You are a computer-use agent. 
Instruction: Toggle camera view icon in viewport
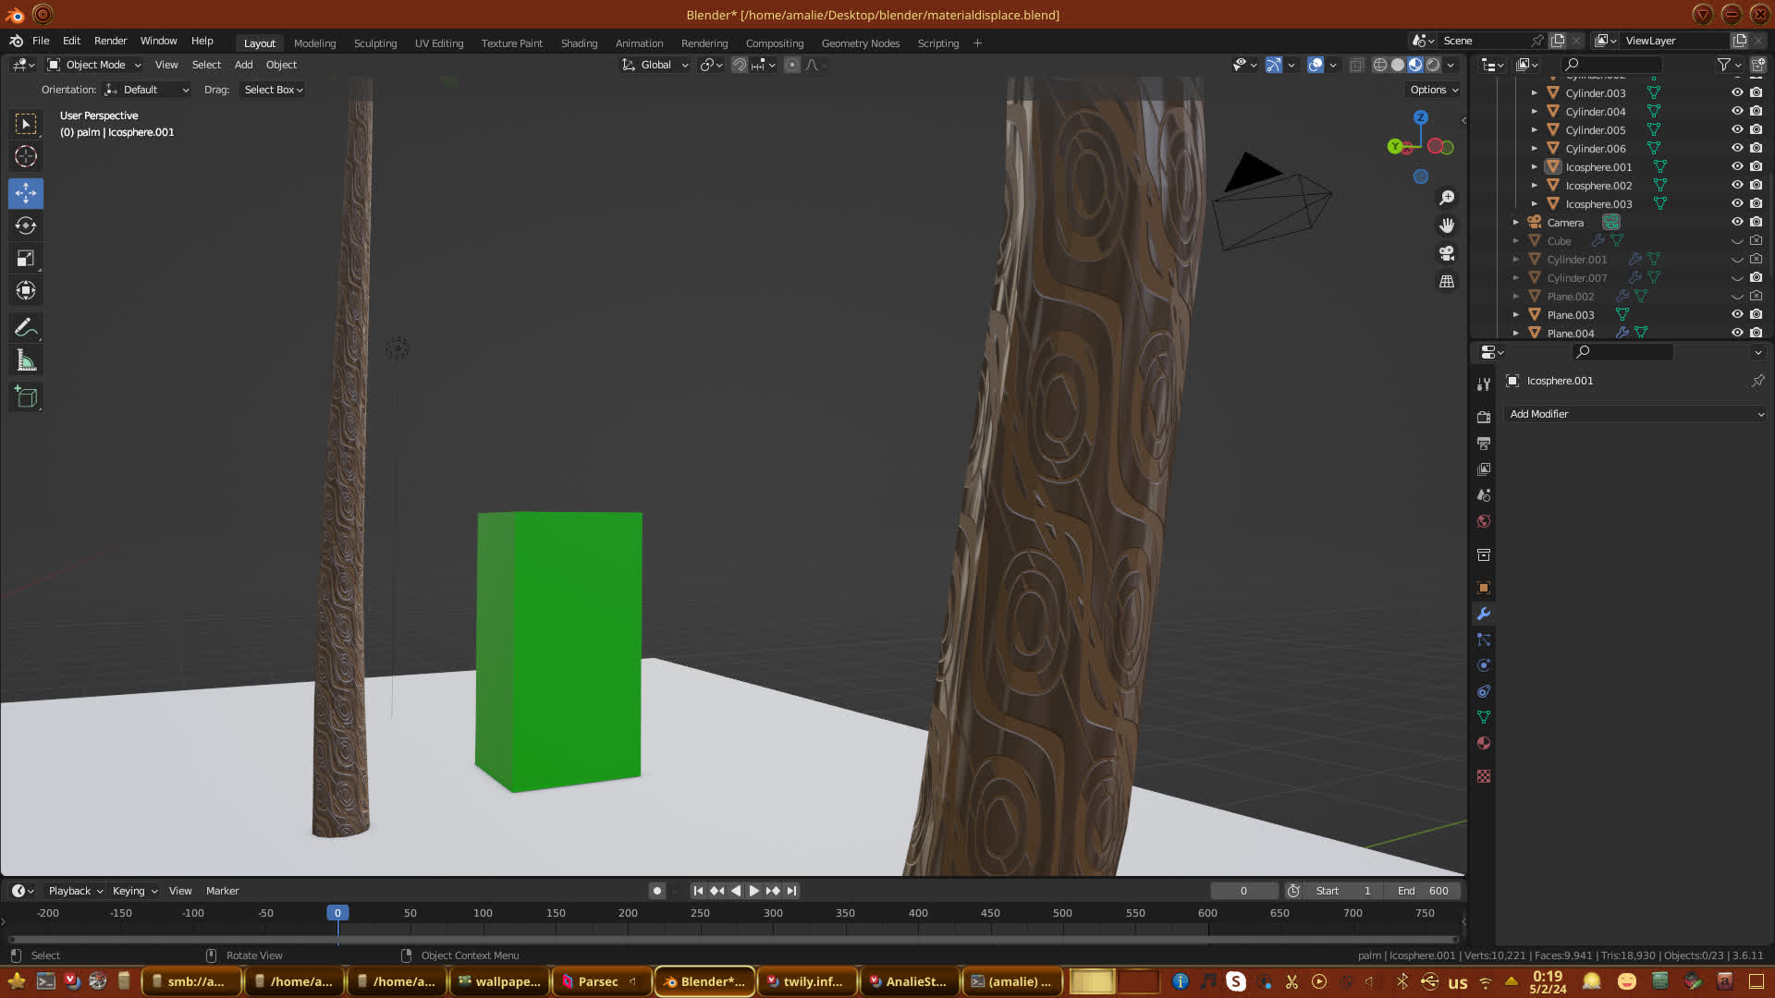(x=1447, y=253)
